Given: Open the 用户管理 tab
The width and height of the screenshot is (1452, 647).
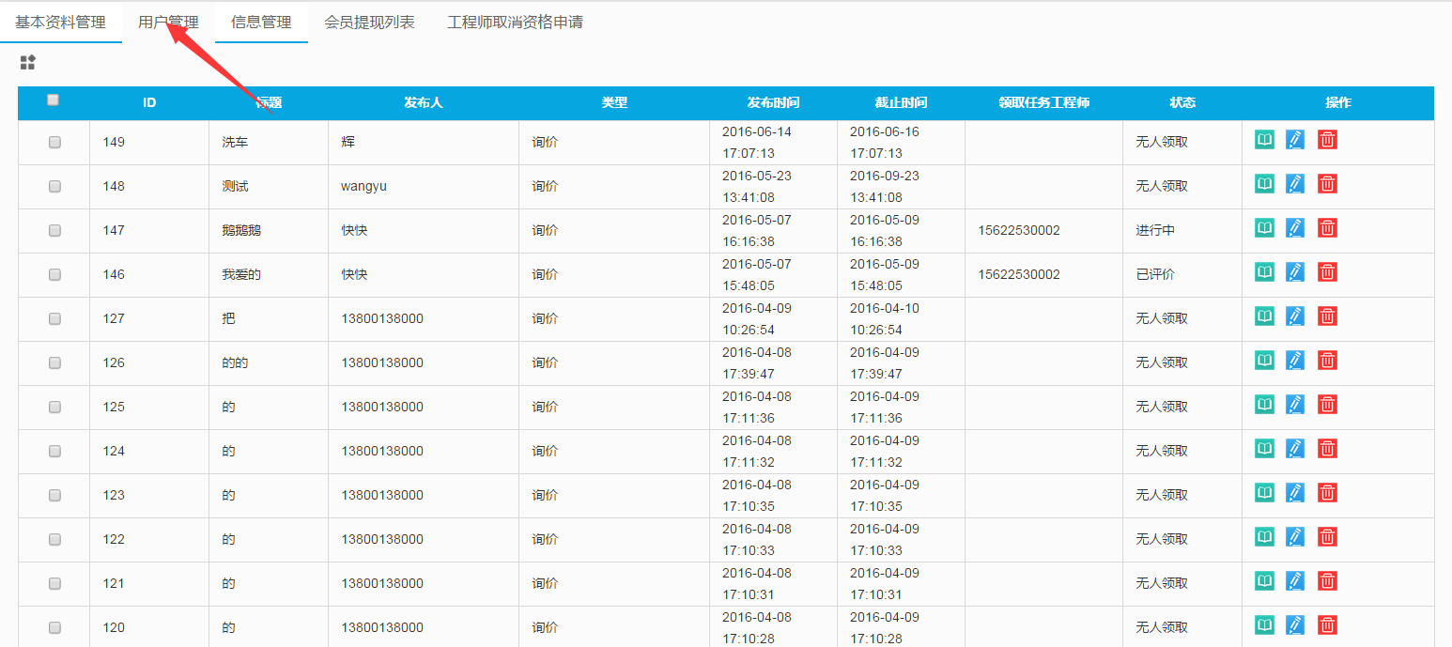Looking at the screenshot, I should click(x=168, y=23).
